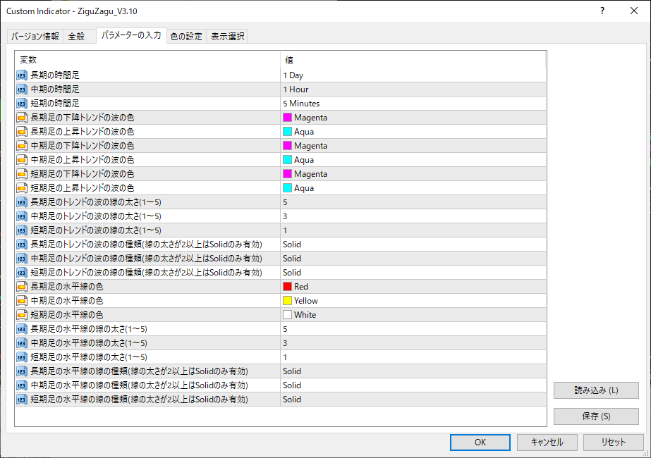Click the icon beside 長期の時間足
Viewport: 651px width, 458px height.
(22, 75)
